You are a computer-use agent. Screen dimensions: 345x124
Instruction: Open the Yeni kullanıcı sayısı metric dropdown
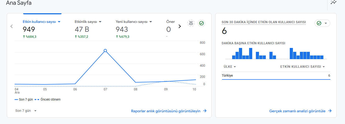150,22
